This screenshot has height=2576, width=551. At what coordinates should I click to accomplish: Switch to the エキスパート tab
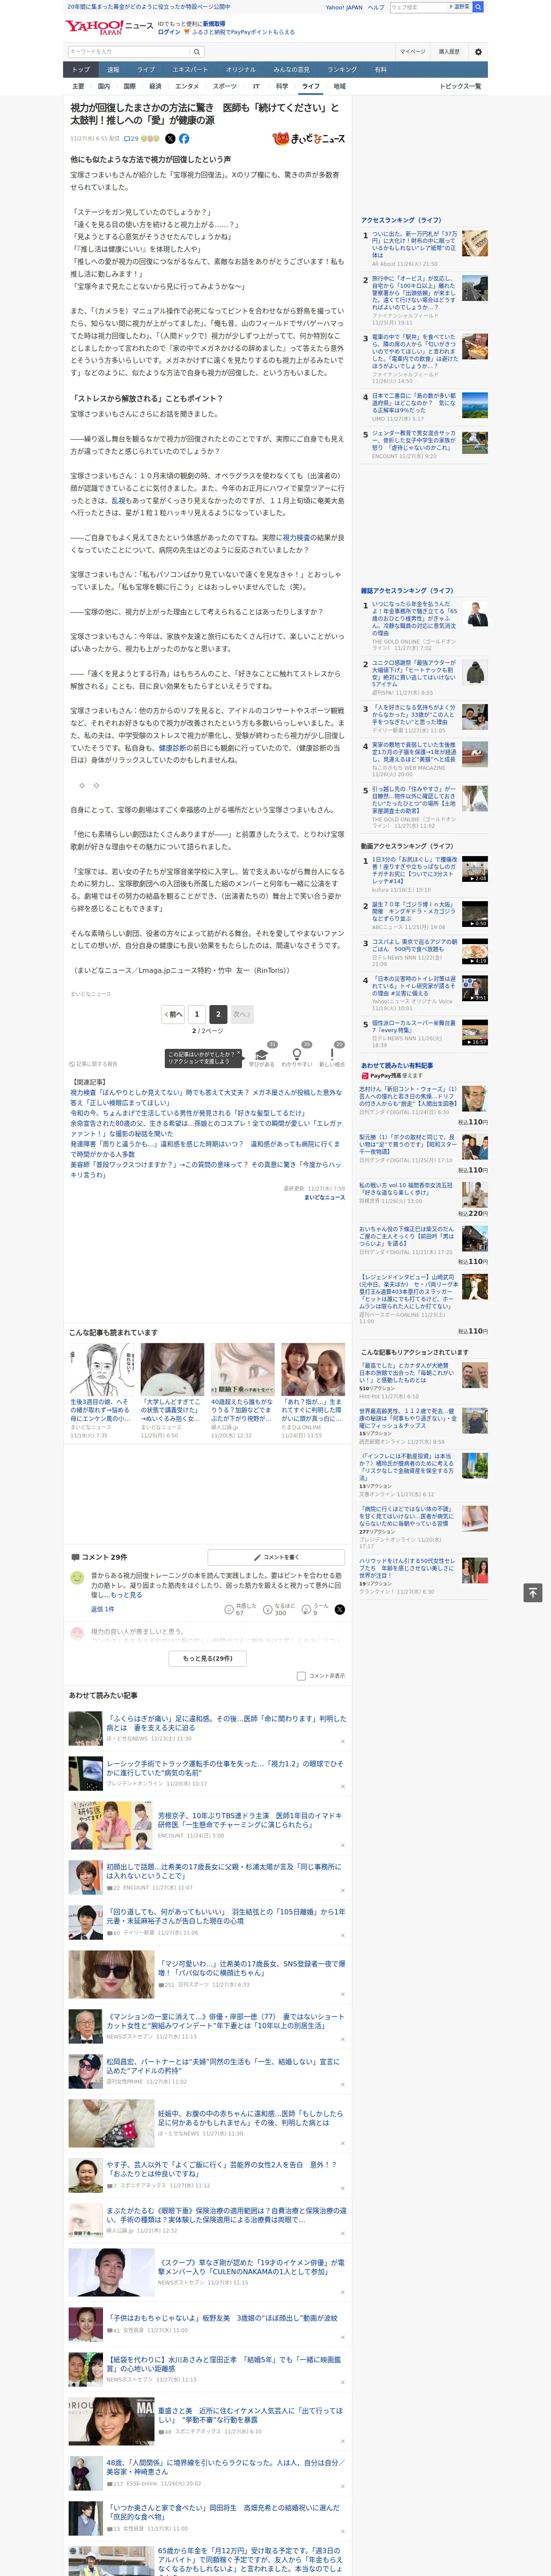(190, 70)
